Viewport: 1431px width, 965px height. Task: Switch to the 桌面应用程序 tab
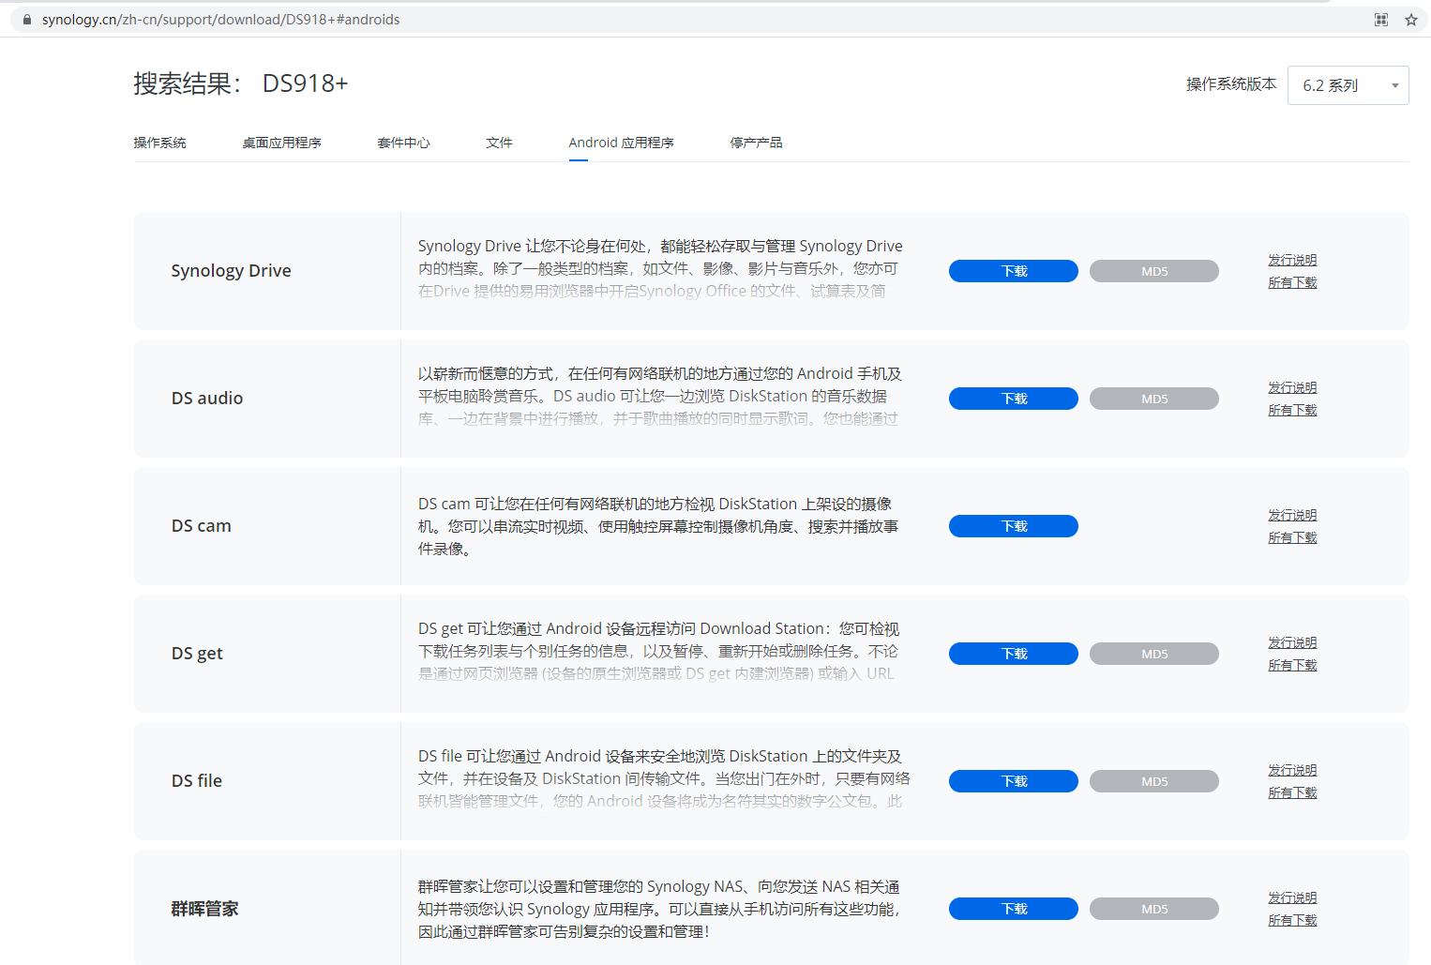click(x=281, y=143)
